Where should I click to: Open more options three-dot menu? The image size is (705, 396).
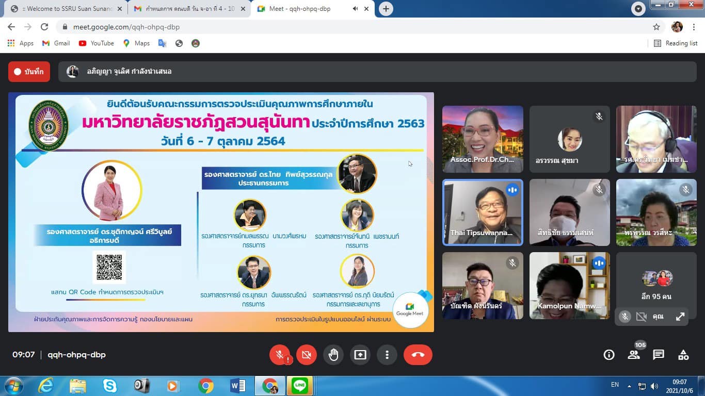pos(387,355)
